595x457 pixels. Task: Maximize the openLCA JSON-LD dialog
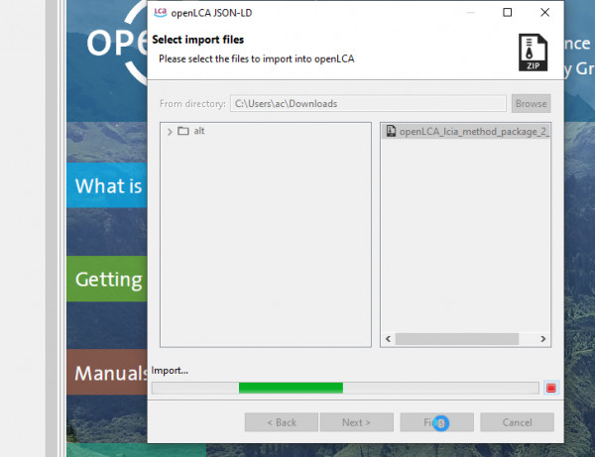507,13
